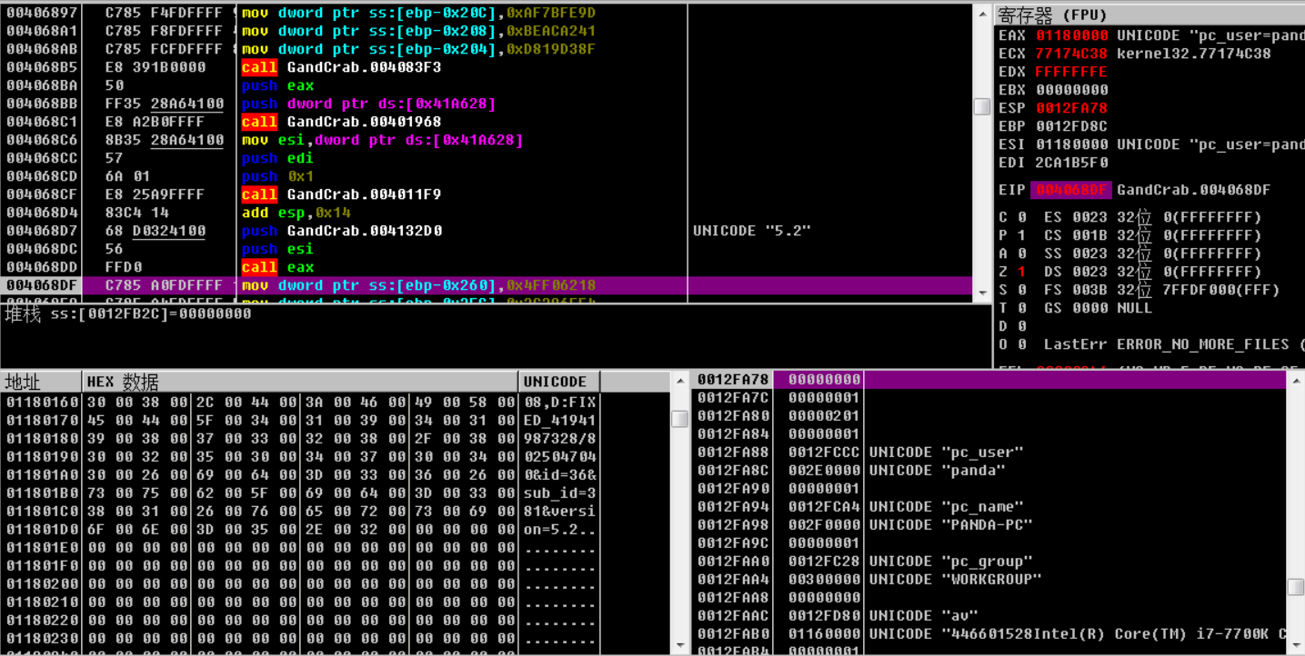Viewport: 1305px width, 656px height.
Task: Select the ECX register value 77174C38
Action: [x=1071, y=54]
